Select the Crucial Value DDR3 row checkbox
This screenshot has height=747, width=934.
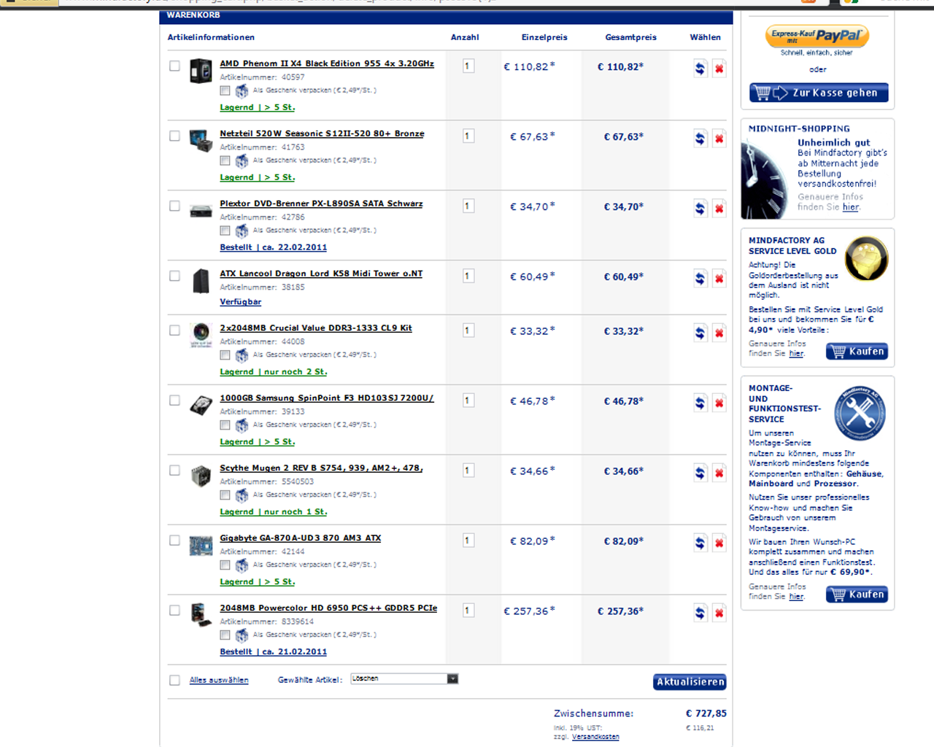[174, 330]
